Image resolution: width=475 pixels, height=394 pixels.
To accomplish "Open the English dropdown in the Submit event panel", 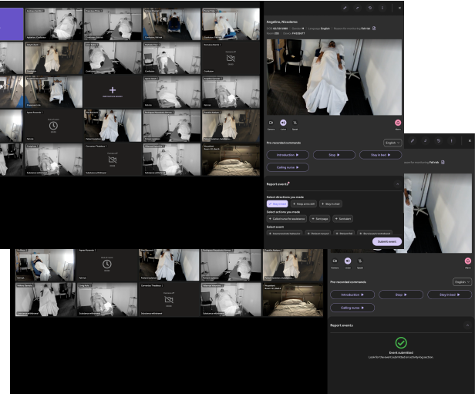I will point(392,143).
